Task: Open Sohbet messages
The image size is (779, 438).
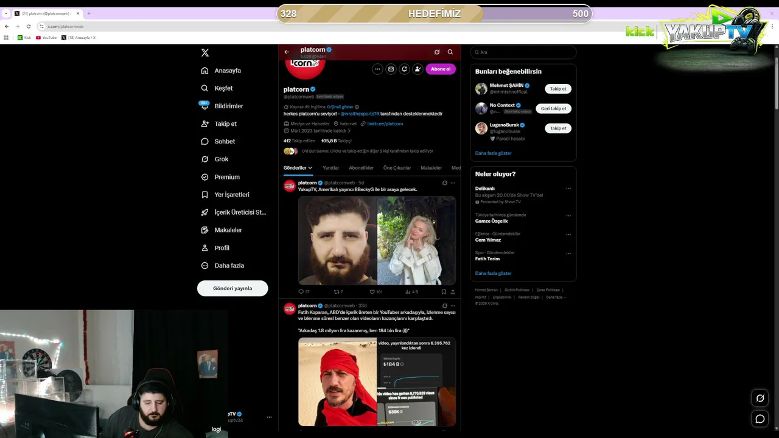Action: point(218,141)
